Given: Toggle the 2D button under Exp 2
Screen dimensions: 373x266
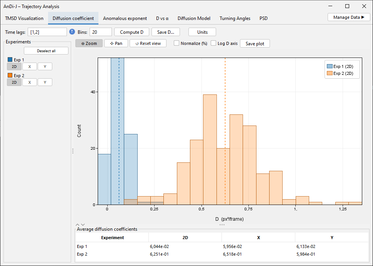Looking at the screenshot, I should tap(14, 82).
